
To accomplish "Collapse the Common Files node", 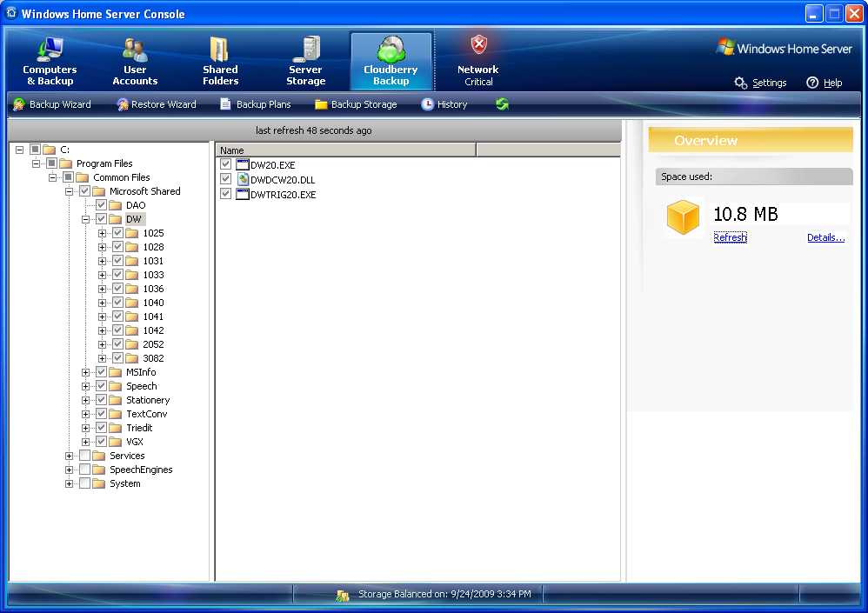I will pyautogui.click(x=52, y=177).
